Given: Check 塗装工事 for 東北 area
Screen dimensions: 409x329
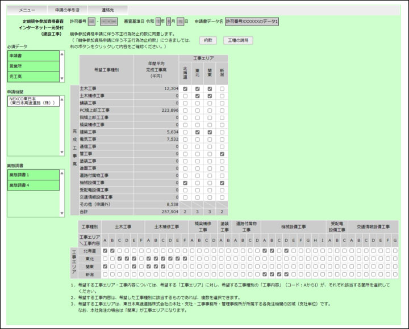Looking at the screenshot, I should tap(198, 161).
